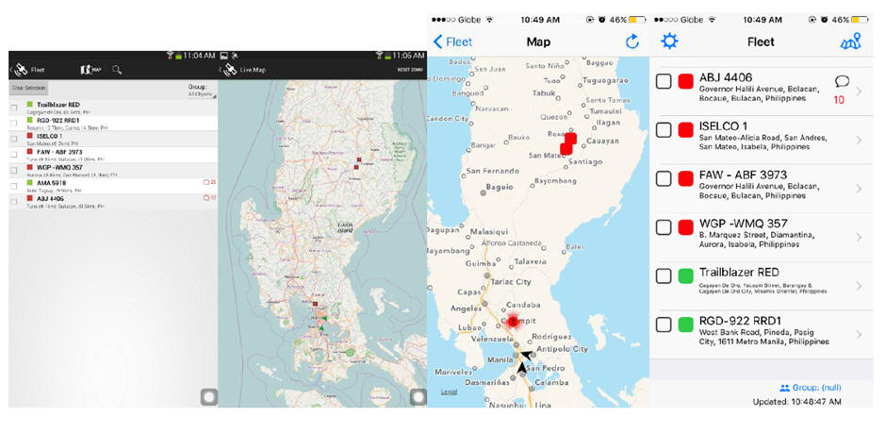Tap the Legal link on iOS map
This screenshot has height=433, width=886.
pos(450,391)
